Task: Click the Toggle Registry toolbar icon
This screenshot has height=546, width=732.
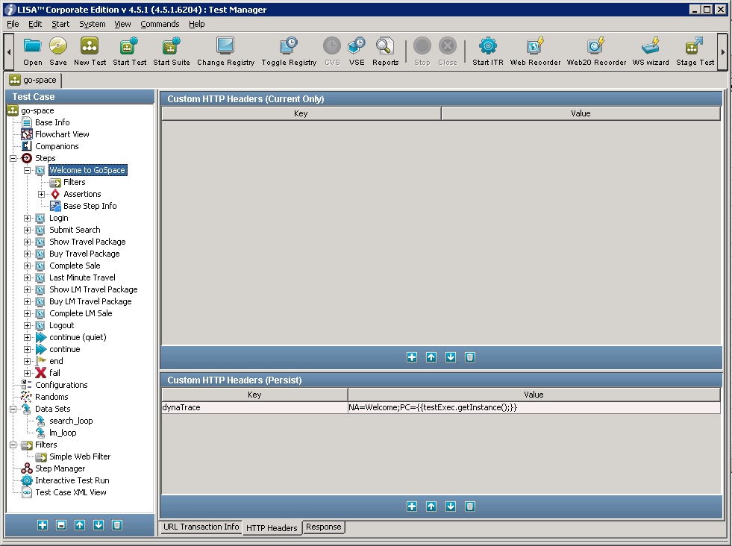Action: tap(289, 45)
